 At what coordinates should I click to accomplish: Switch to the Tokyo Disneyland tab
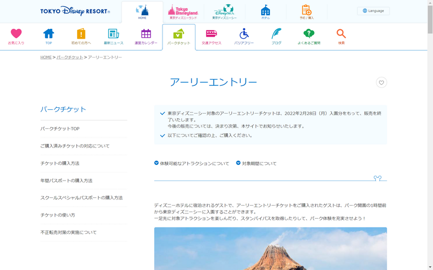(183, 12)
